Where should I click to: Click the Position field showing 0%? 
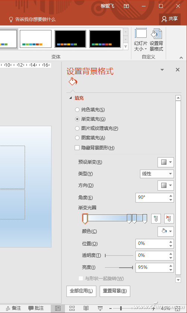(152, 243)
